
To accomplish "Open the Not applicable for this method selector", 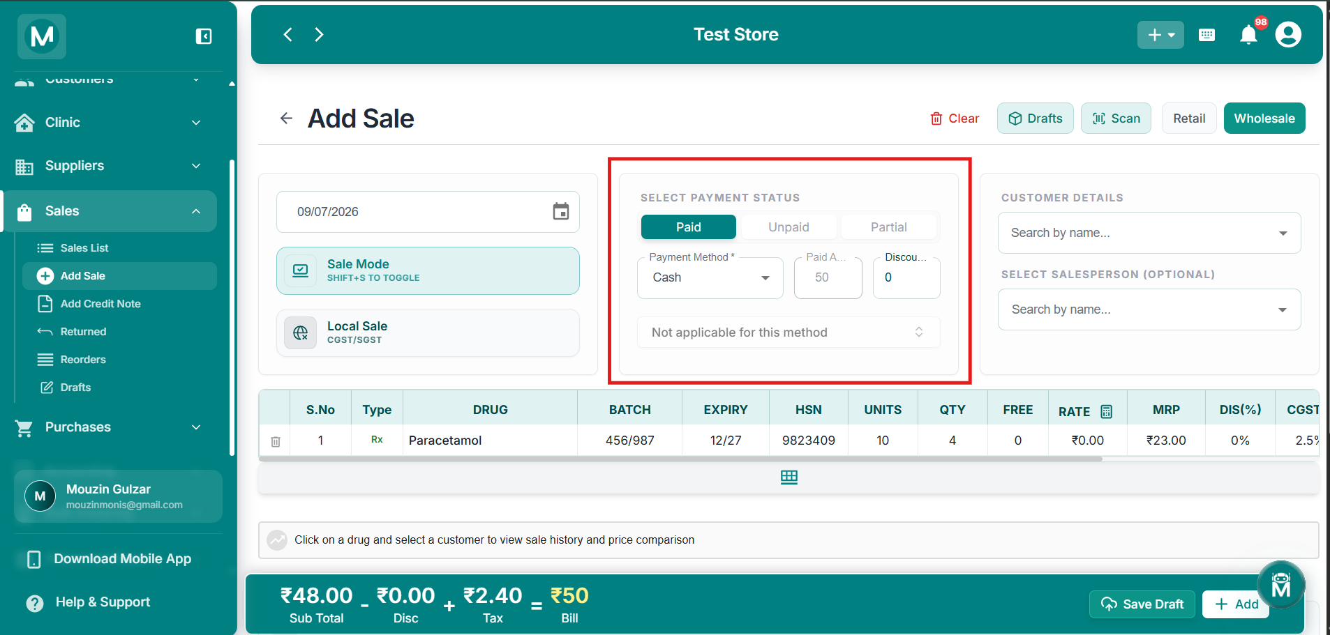I will (789, 332).
